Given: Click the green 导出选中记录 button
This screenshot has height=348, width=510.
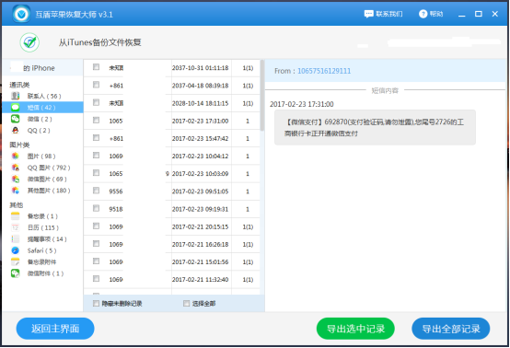Looking at the screenshot, I should point(355,329).
